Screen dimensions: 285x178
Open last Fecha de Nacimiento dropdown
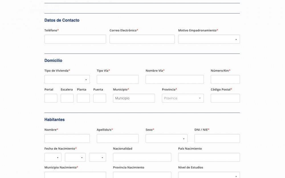pos(97,157)
